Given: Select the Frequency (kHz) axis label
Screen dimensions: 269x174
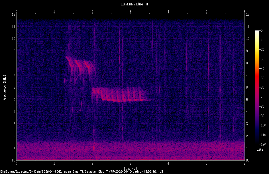Looking at the screenshot, I should tap(5, 87).
